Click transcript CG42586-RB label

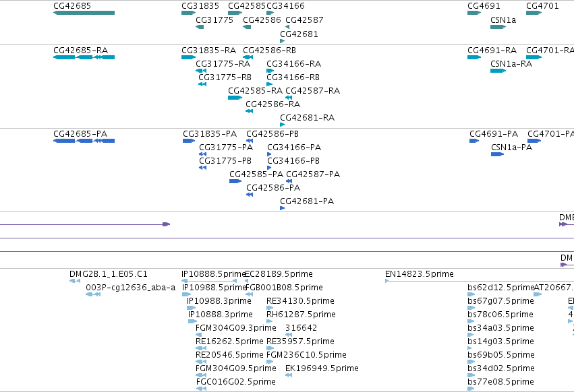coord(269,50)
